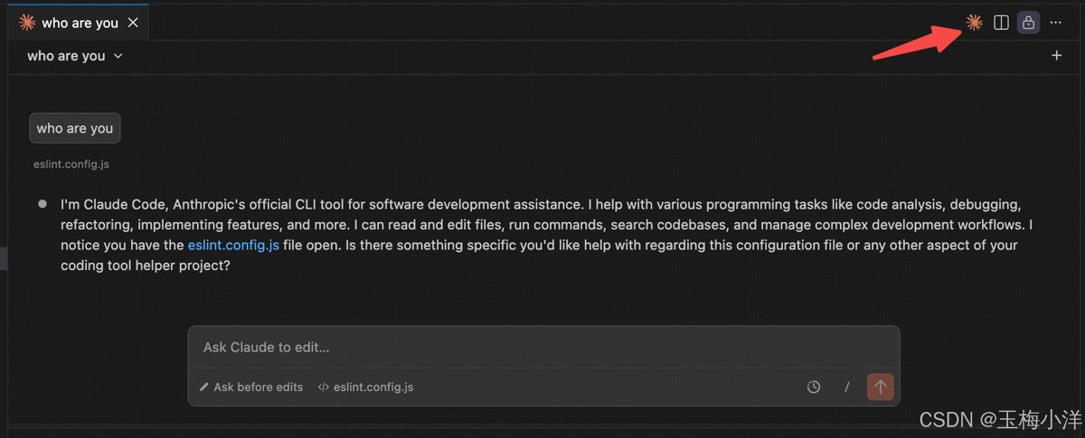Open the "who are you" conversation title dropdown
The width and height of the screenshot is (1085, 438).
pyautogui.click(x=66, y=56)
